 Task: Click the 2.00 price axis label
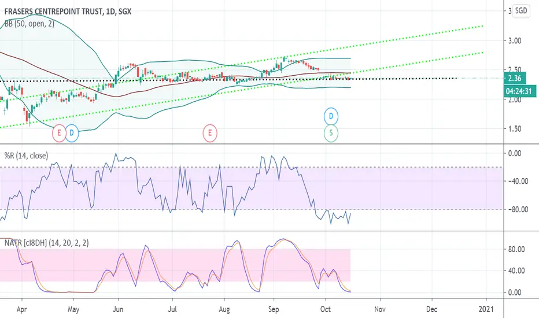(515, 100)
